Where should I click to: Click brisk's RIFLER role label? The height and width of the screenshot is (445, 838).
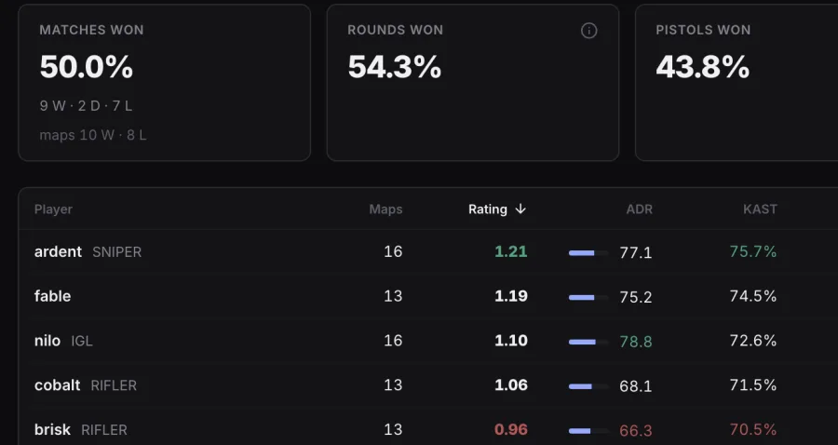pos(104,430)
